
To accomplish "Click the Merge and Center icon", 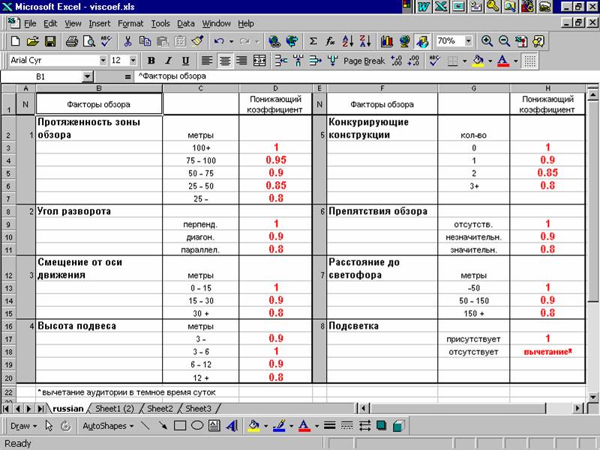I will pos(259,61).
